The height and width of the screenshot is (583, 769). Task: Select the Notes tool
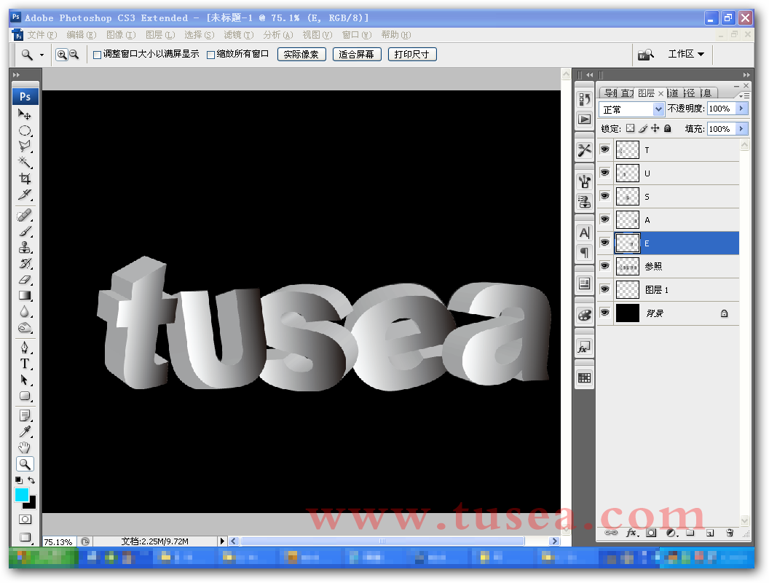coord(25,415)
